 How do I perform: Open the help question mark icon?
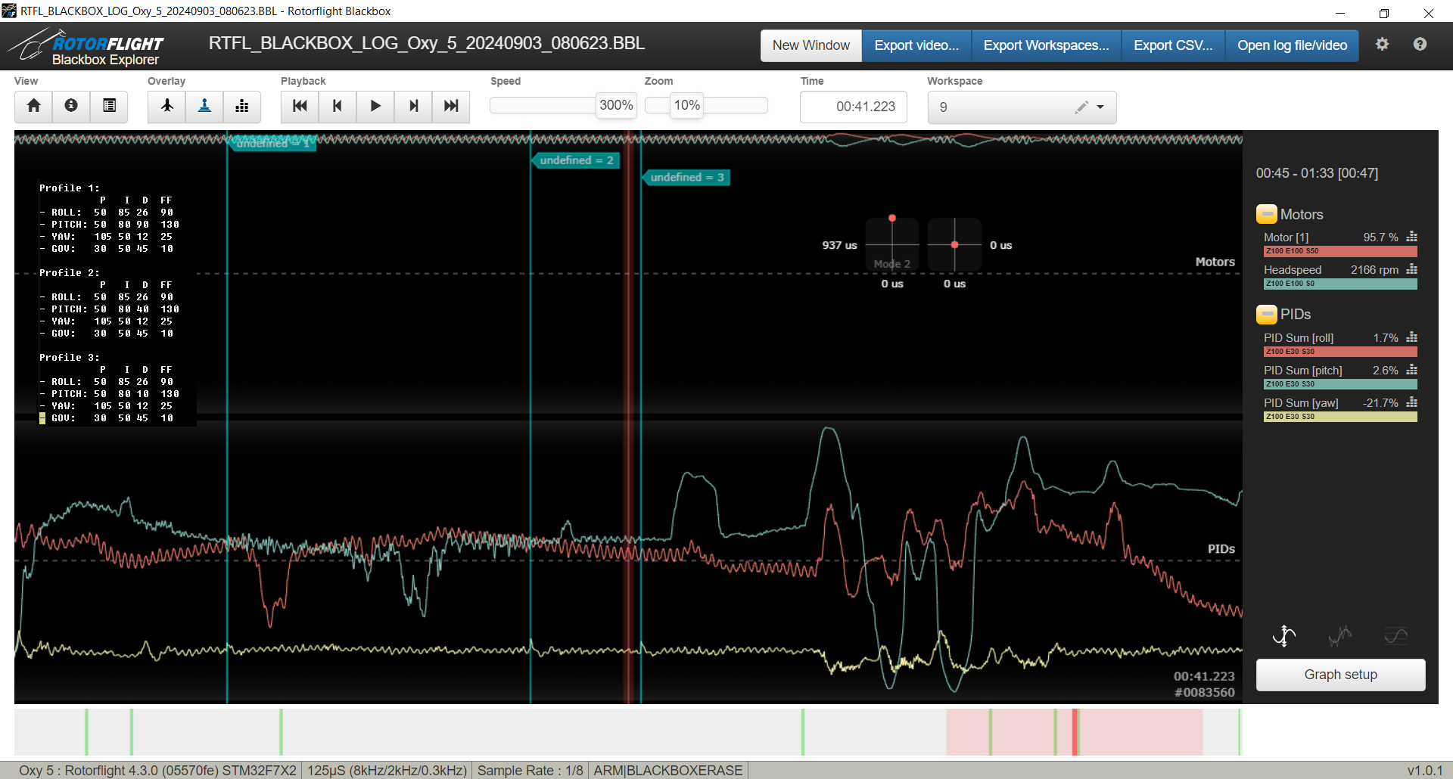click(x=1420, y=45)
